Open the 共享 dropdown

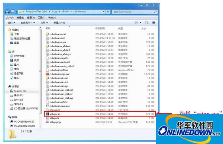point(44,23)
